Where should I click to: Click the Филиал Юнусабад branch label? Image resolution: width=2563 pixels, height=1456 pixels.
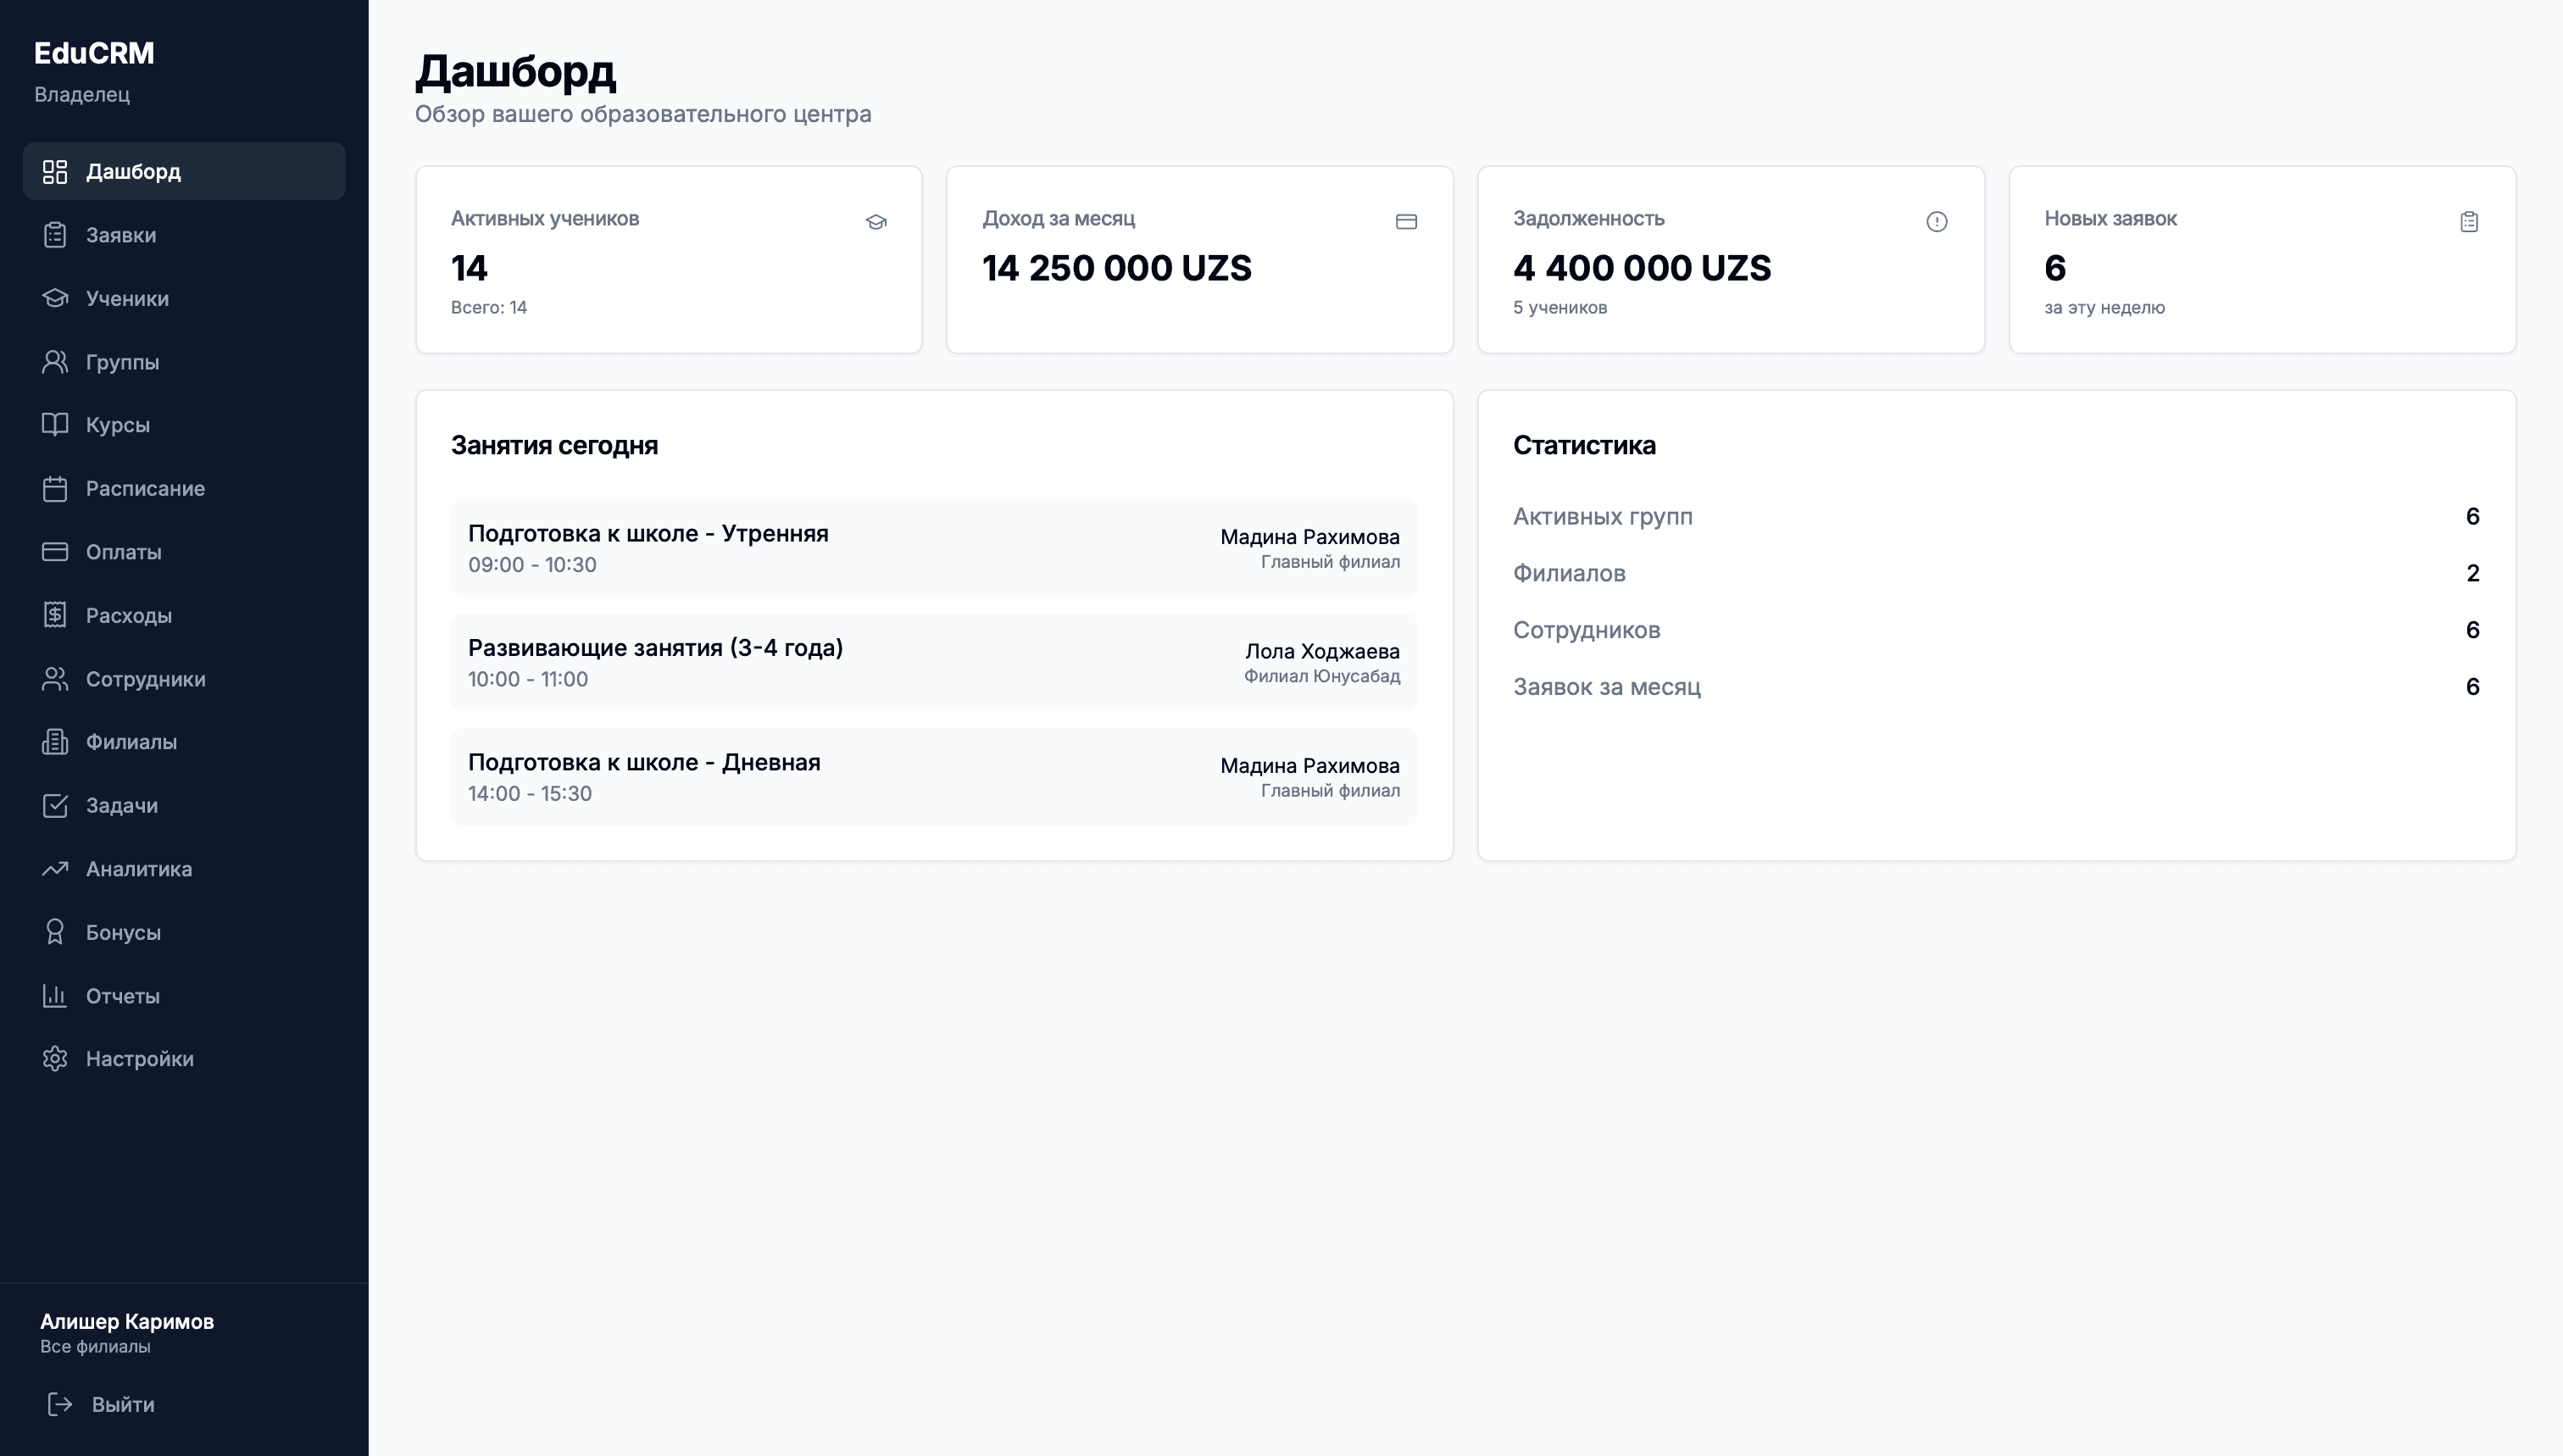pos(1322,677)
